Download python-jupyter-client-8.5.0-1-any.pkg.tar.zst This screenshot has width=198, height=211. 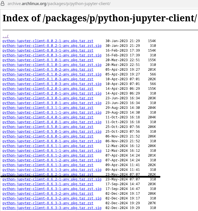pos(48,127)
